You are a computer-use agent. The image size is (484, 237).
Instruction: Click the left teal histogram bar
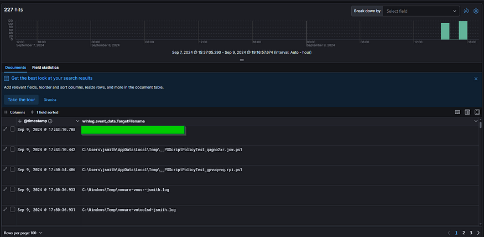click(x=445, y=31)
